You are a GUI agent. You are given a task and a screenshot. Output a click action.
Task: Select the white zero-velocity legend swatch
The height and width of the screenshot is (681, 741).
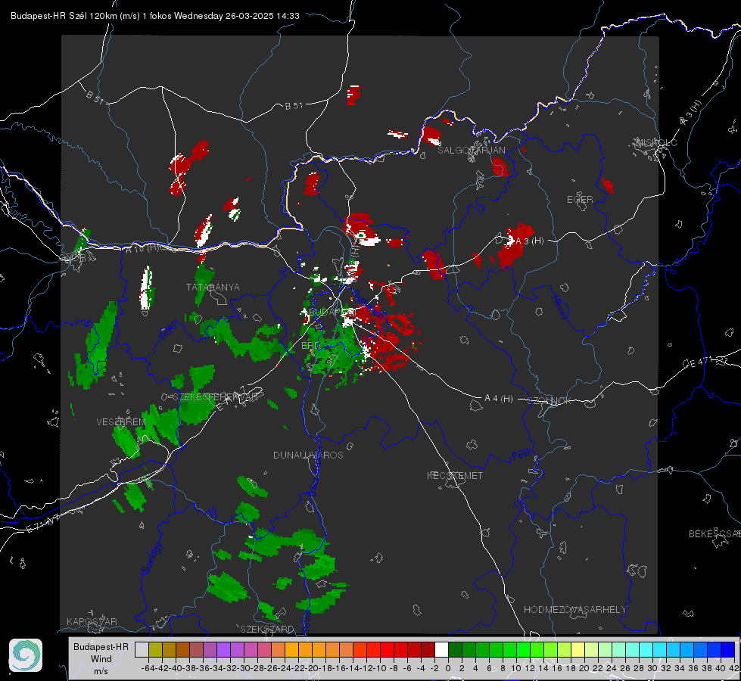(441, 649)
